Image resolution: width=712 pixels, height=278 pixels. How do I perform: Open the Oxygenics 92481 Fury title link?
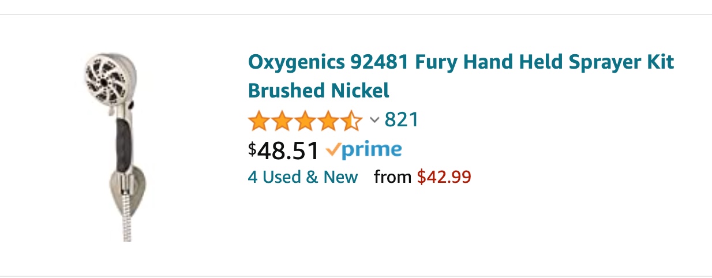point(460,62)
